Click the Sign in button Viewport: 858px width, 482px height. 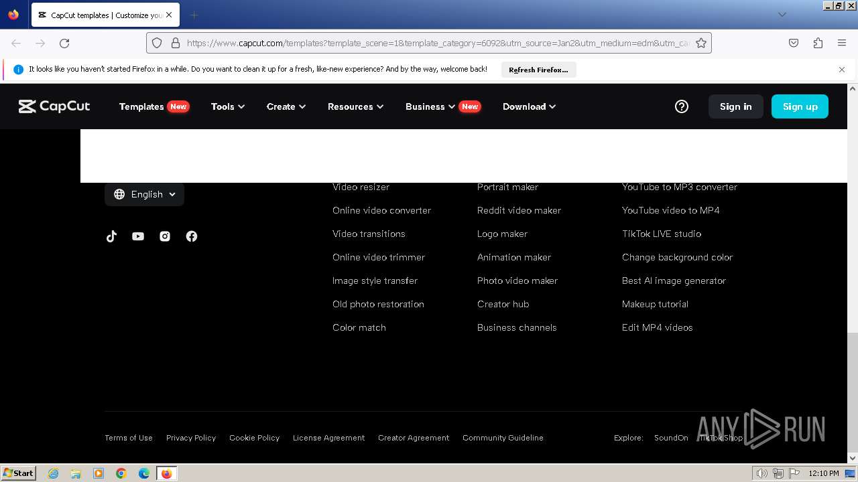click(x=736, y=106)
